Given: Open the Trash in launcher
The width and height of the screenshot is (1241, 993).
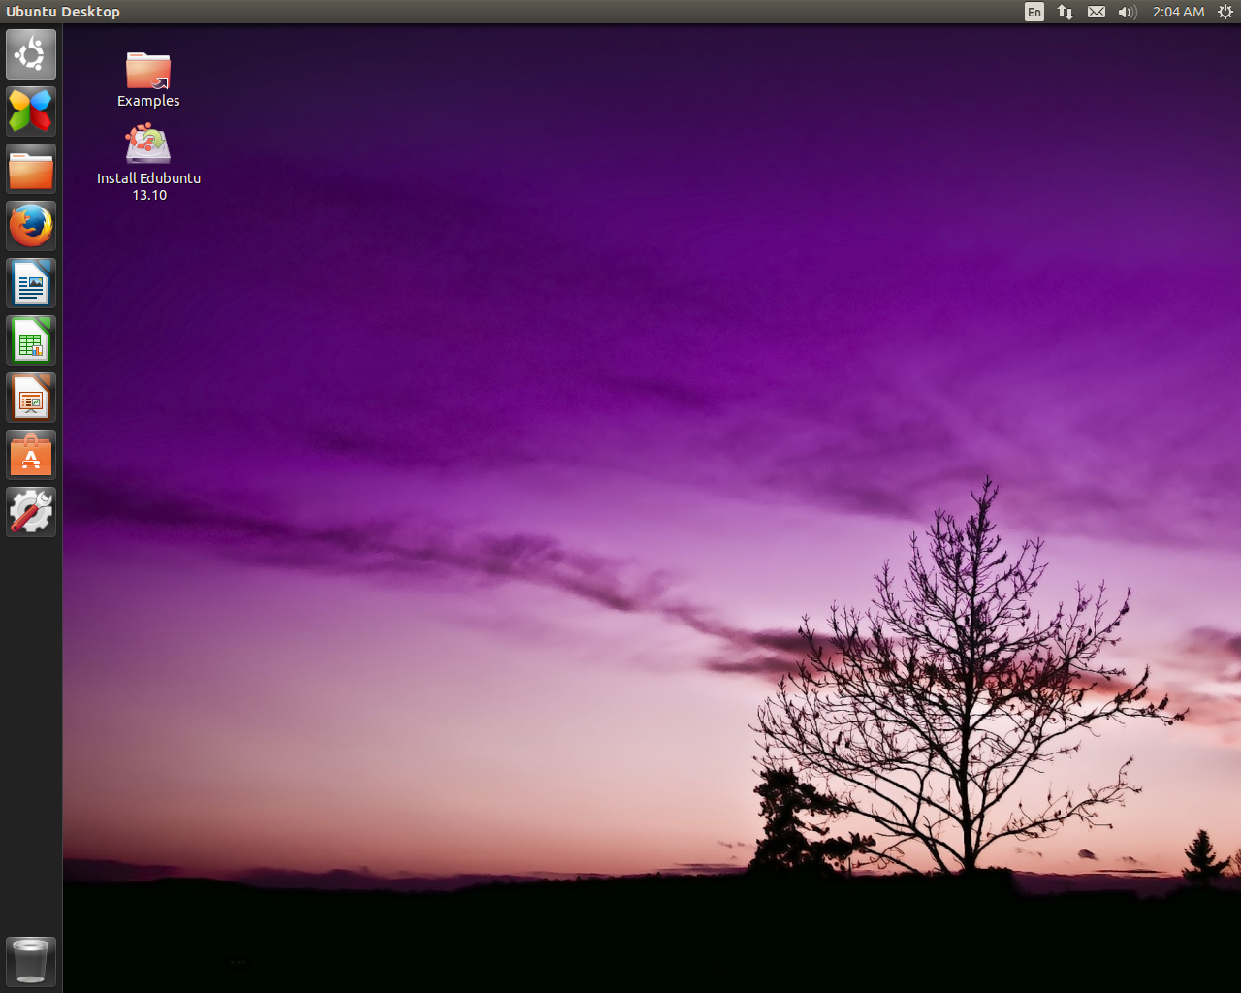Looking at the screenshot, I should click(x=31, y=961).
